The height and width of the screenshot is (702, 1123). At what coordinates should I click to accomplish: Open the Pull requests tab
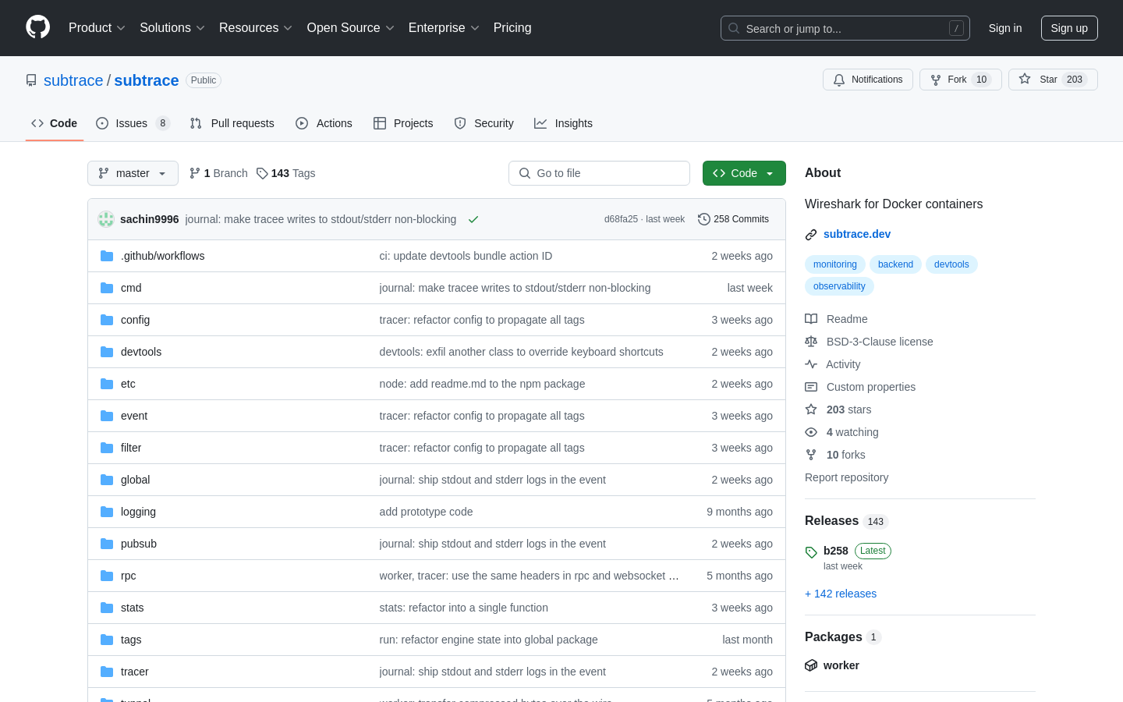click(x=232, y=123)
